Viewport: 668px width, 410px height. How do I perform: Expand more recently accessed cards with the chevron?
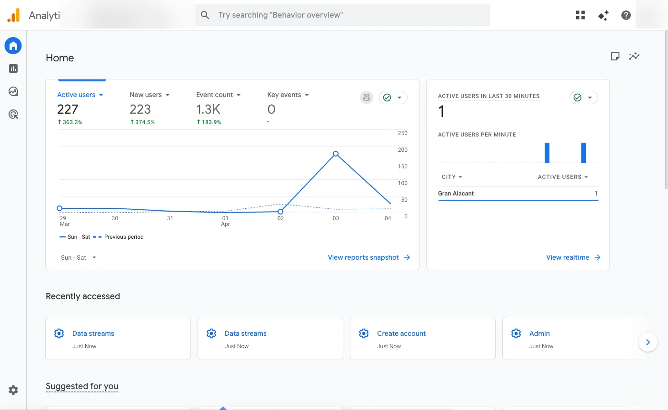pos(648,342)
